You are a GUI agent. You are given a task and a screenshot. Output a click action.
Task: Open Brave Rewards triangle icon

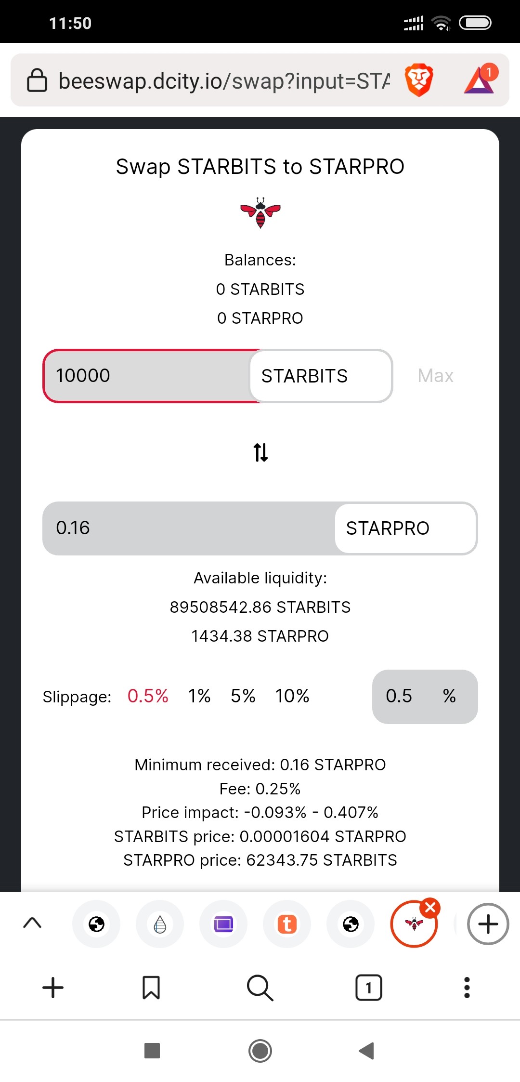pyautogui.click(x=481, y=79)
